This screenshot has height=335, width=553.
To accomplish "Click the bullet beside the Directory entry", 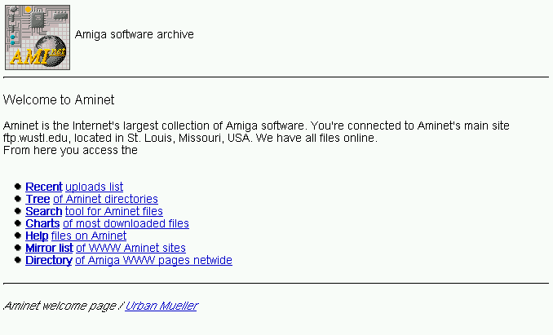I will click(18, 260).
